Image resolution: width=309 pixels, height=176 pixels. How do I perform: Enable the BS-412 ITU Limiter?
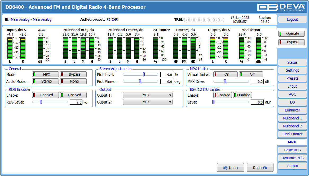(x=223, y=95)
